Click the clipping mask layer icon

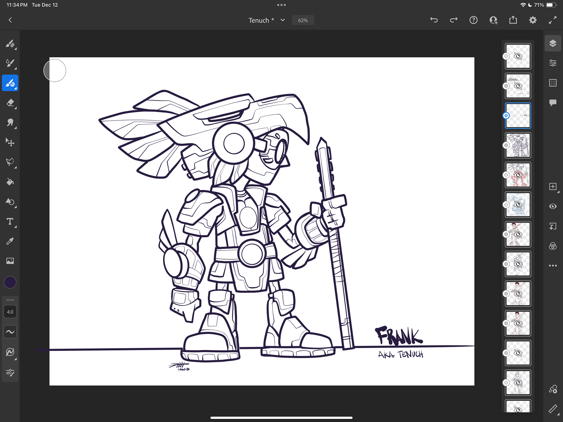point(553,226)
